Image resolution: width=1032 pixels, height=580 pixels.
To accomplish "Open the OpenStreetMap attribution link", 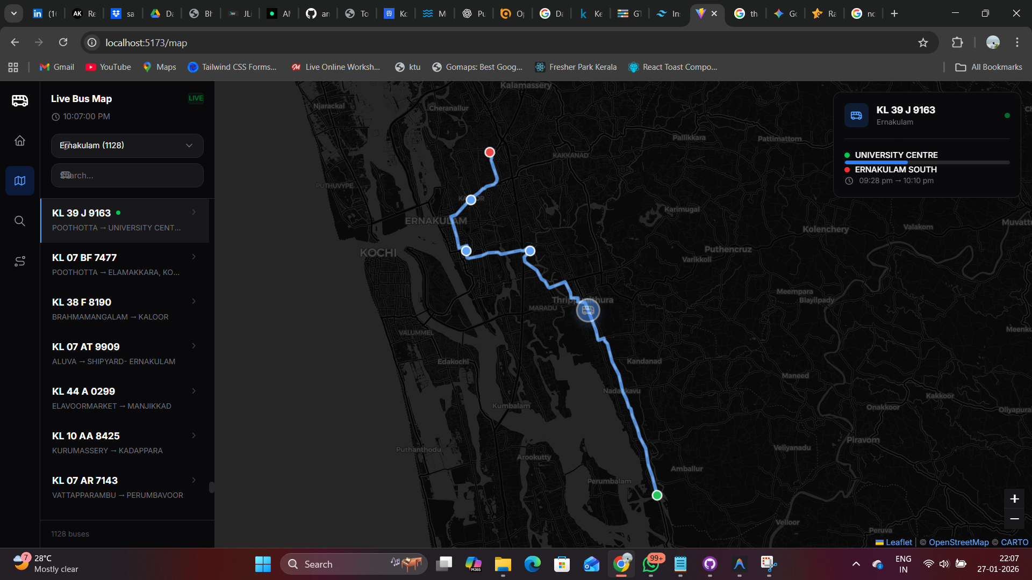I will [x=958, y=542].
